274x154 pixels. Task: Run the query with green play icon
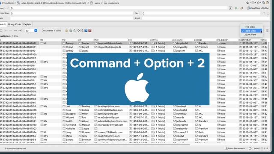coord(236,8)
